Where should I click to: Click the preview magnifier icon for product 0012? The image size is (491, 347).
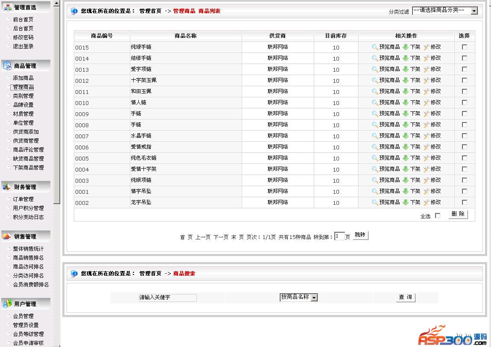[x=375, y=80]
